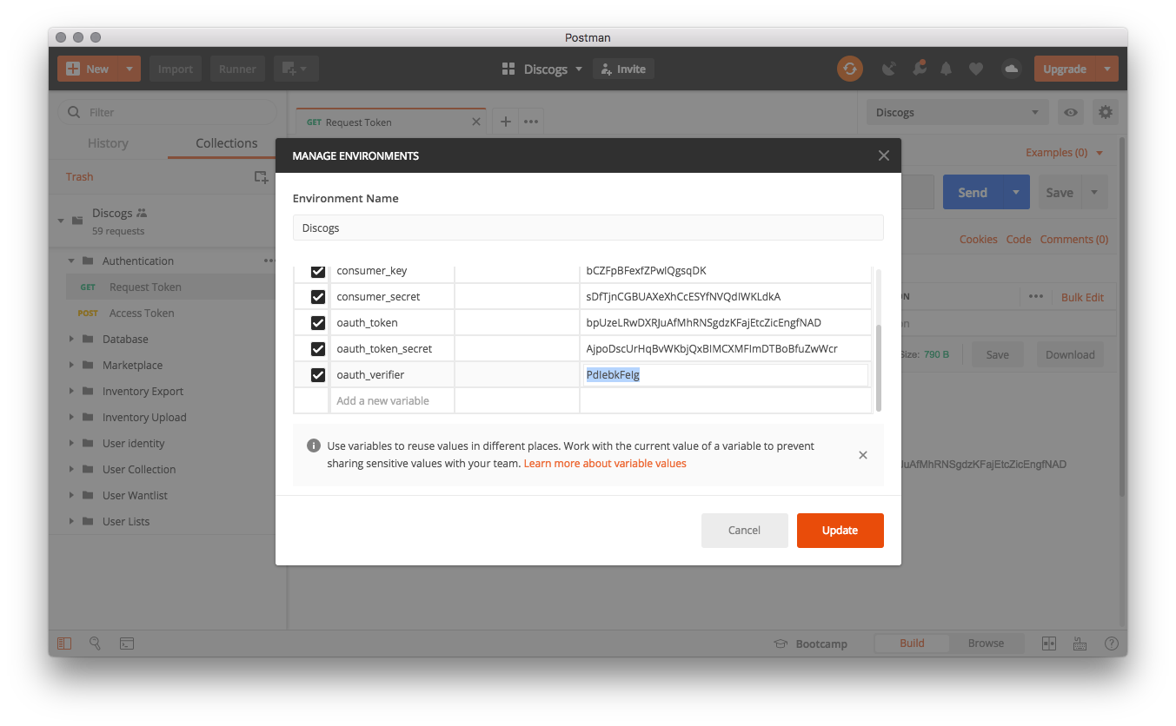Uncheck the consumer_secret variable checkbox
This screenshot has width=1176, height=726.
coord(318,297)
